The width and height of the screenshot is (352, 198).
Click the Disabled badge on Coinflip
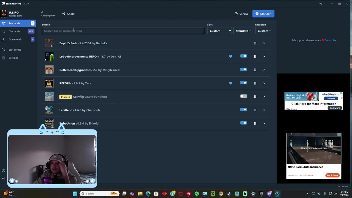coord(65,97)
